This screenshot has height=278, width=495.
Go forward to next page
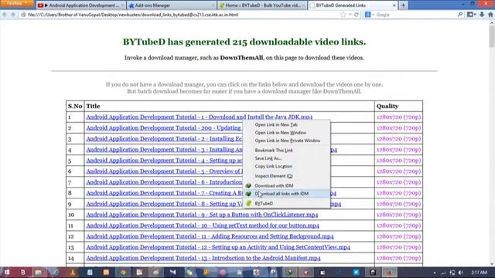point(13,15)
